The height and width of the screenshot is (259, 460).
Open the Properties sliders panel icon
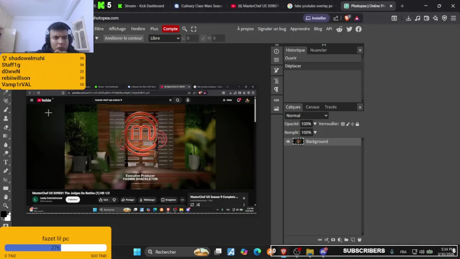(276, 60)
